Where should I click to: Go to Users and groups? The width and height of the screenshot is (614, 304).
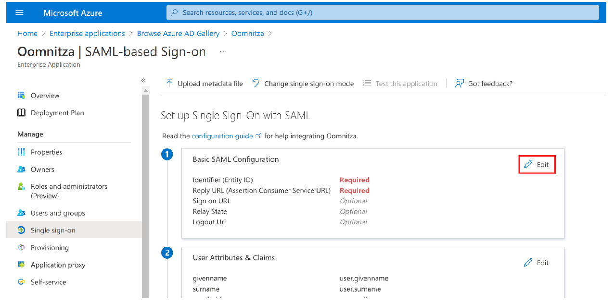[58, 213]
